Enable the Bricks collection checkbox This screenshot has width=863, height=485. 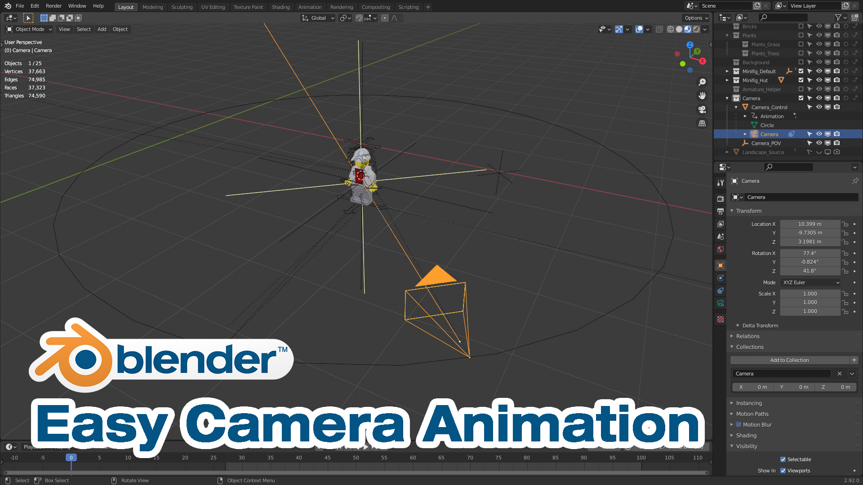point(801,26)
